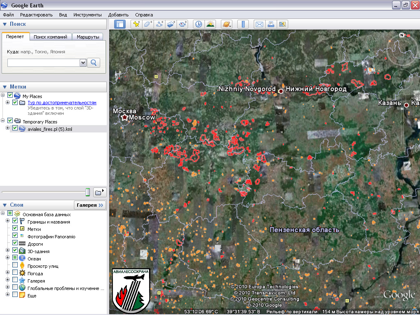Collapse the Слои panel triangle
The image size is (420, 315).
5,205
